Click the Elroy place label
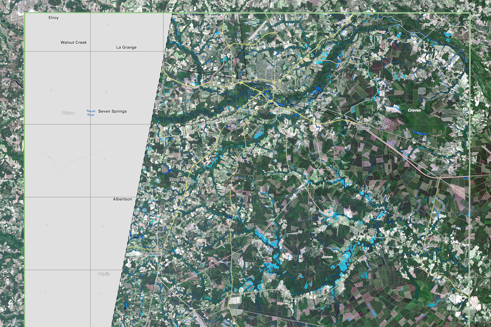This screenshot has width=491, height=327. point(53,18)
